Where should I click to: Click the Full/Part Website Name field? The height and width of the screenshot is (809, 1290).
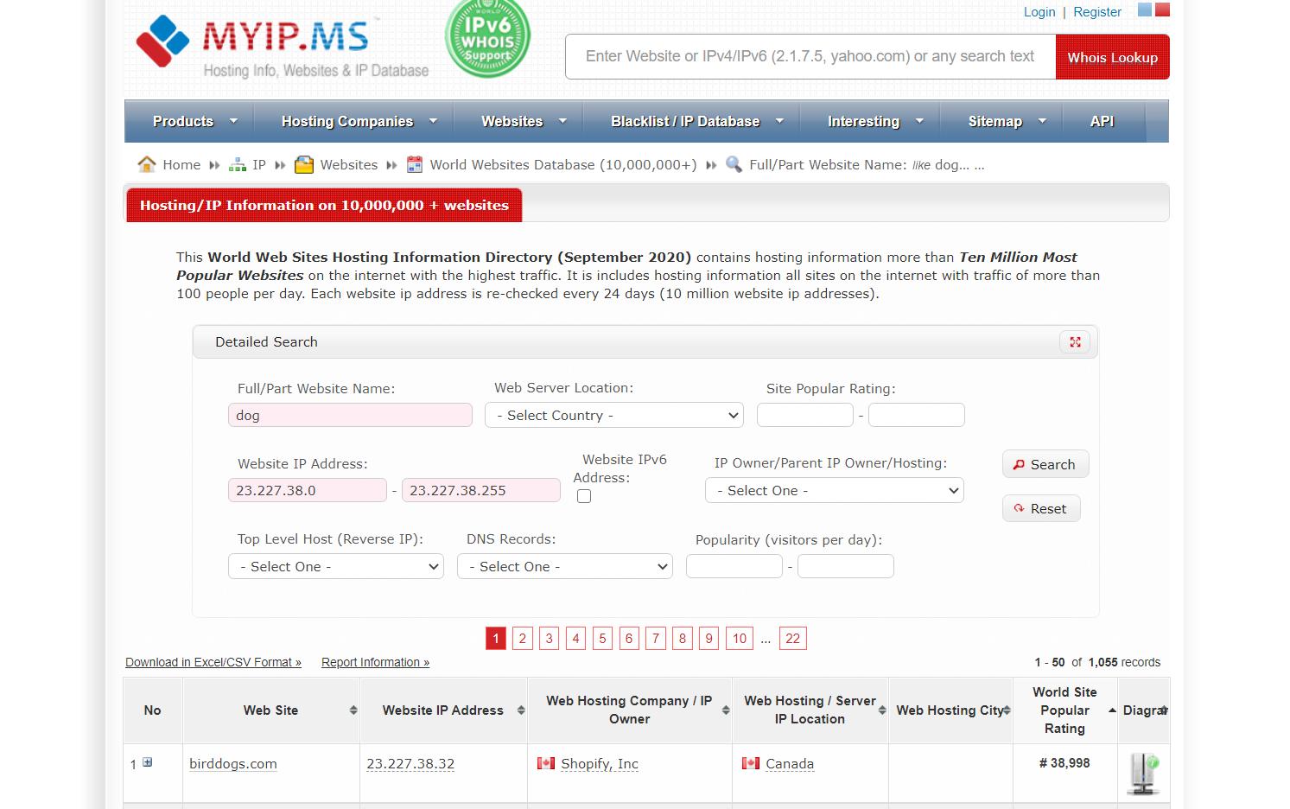pyautogui.click(x=350, y=416)
